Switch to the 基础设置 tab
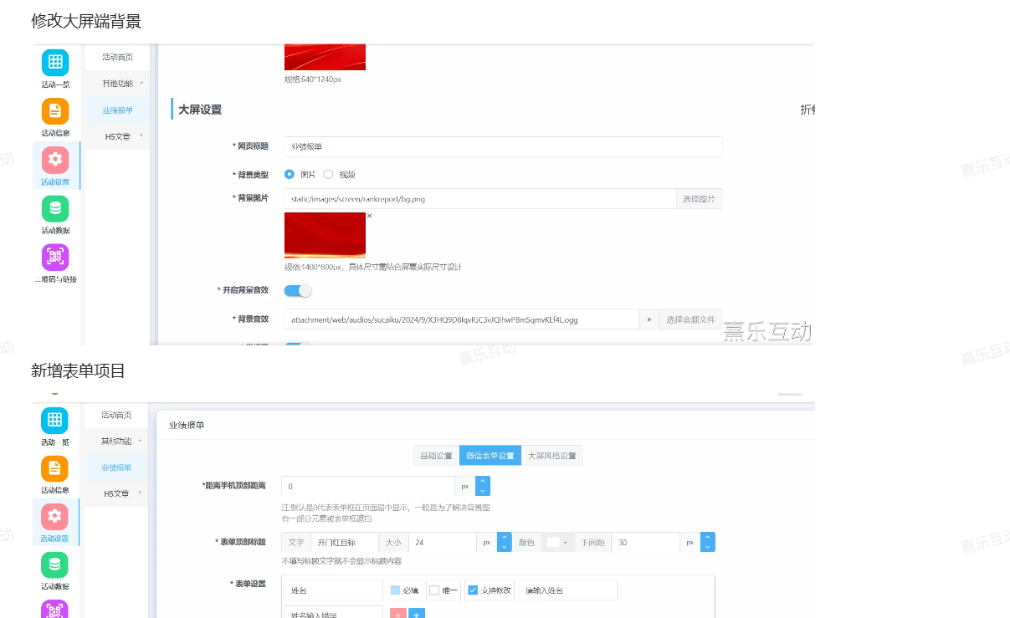The width and height of the screenshot is (1010, 618). pos(436,456)
